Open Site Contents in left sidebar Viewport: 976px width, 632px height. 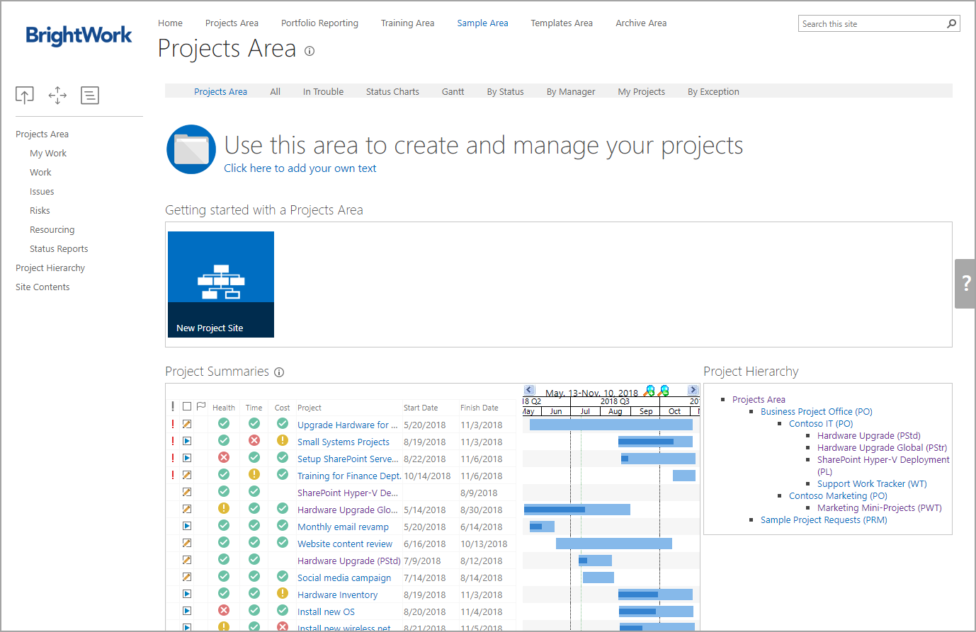[42, 287]
